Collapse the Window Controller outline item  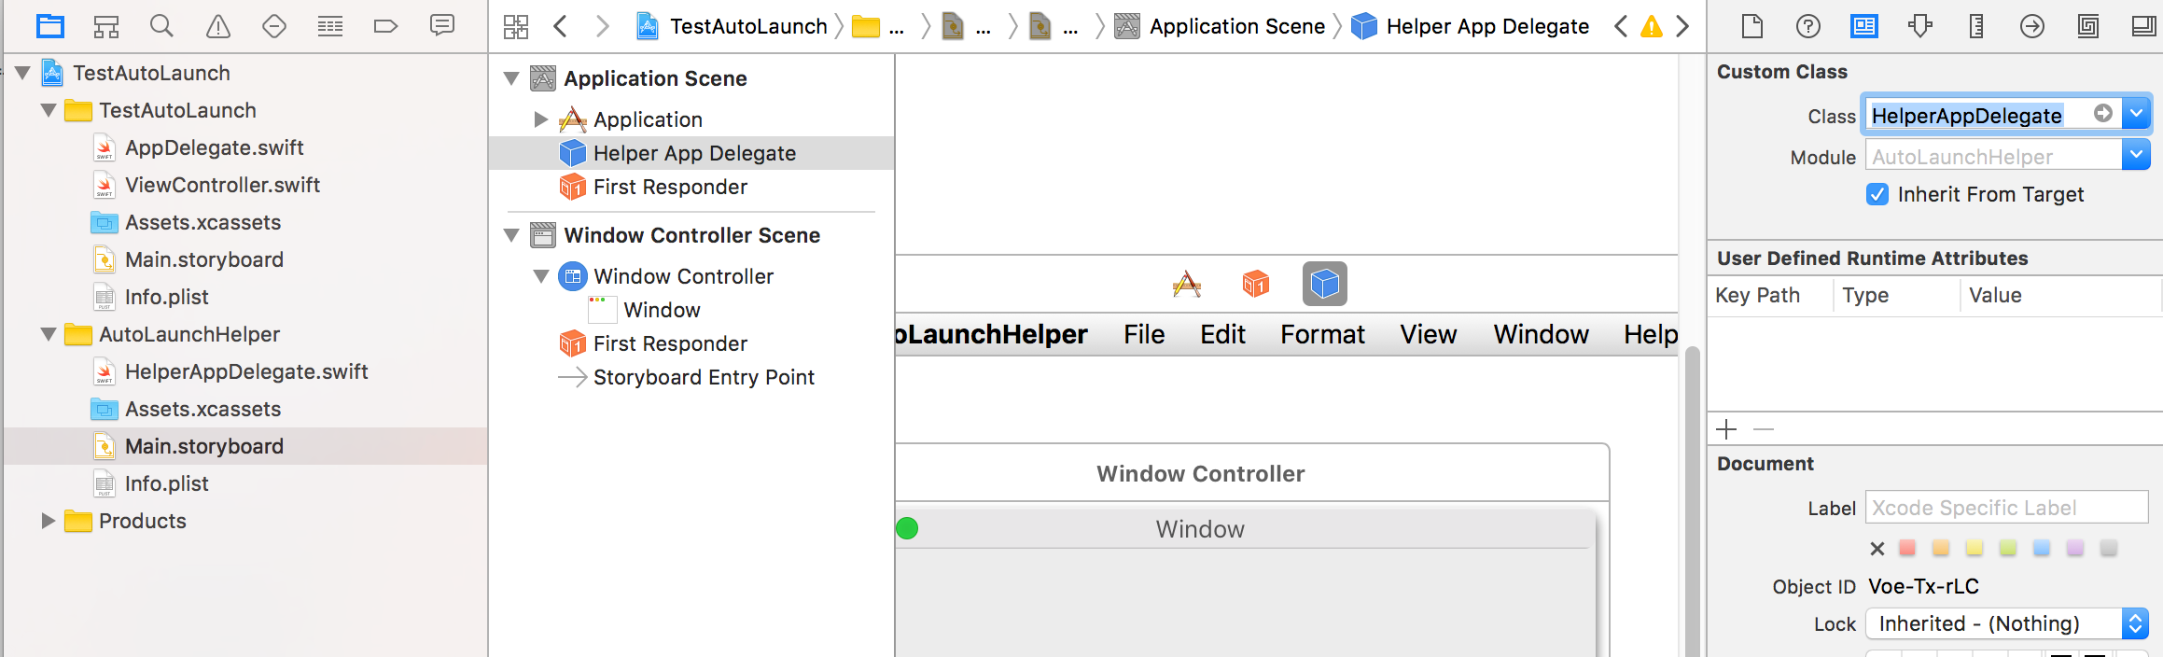point(540,276)
